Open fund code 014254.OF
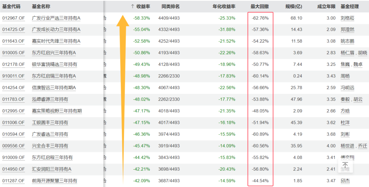369x187 pixels. click(13, 88)
